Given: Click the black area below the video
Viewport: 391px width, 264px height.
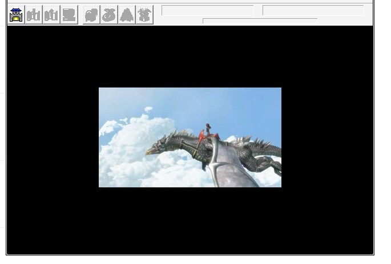Looking at the screenshot, I should tap(190, 222).
